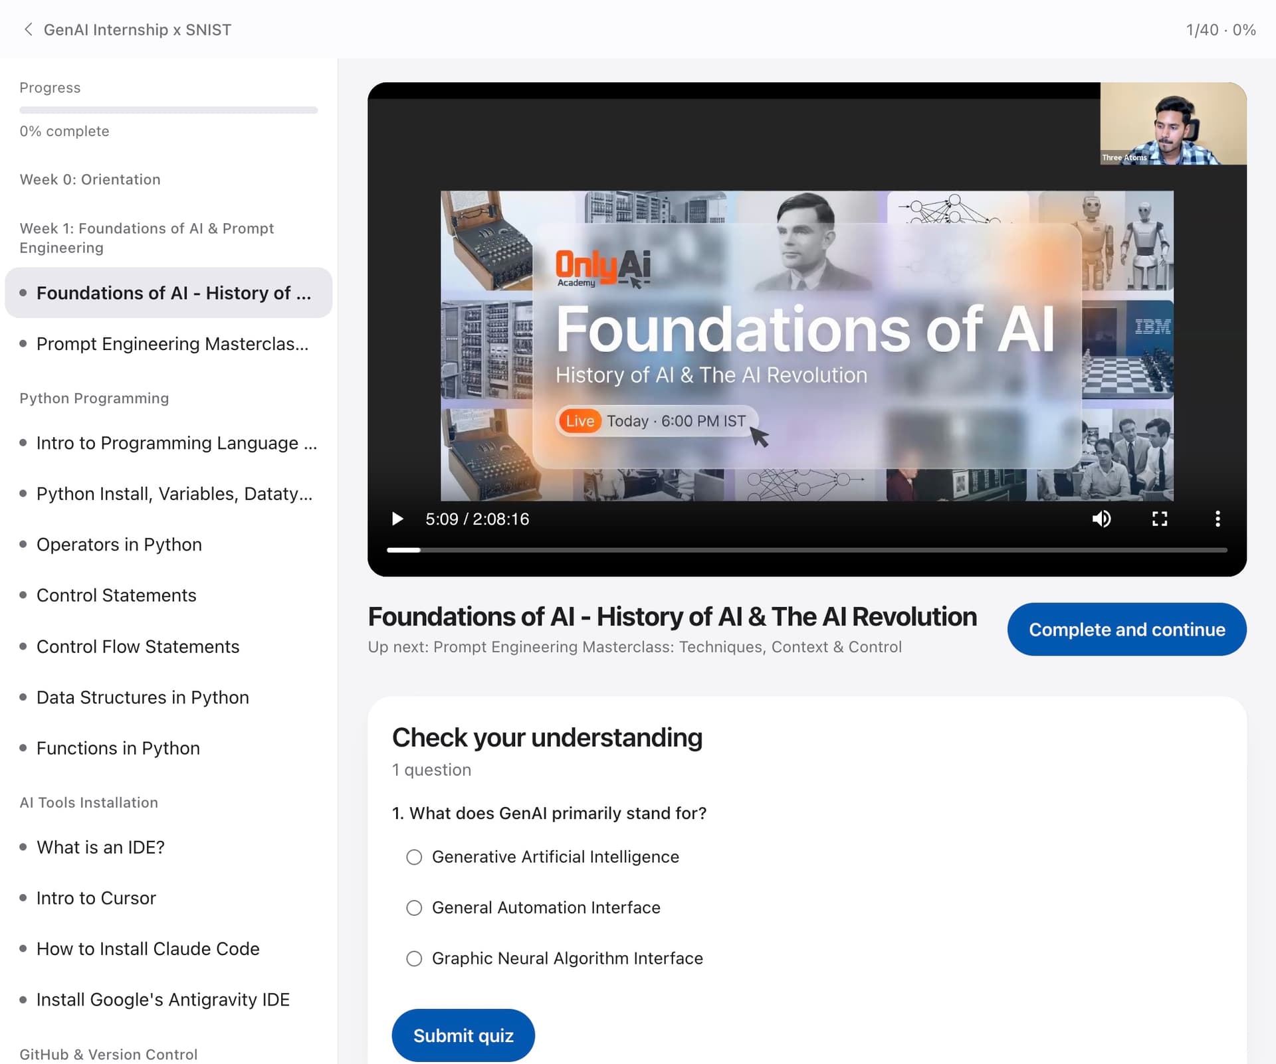Viewport: 1276px width, 1064px height.
Task: Open Intro to Programming Language lesson
Action: [x=168, y=443]
